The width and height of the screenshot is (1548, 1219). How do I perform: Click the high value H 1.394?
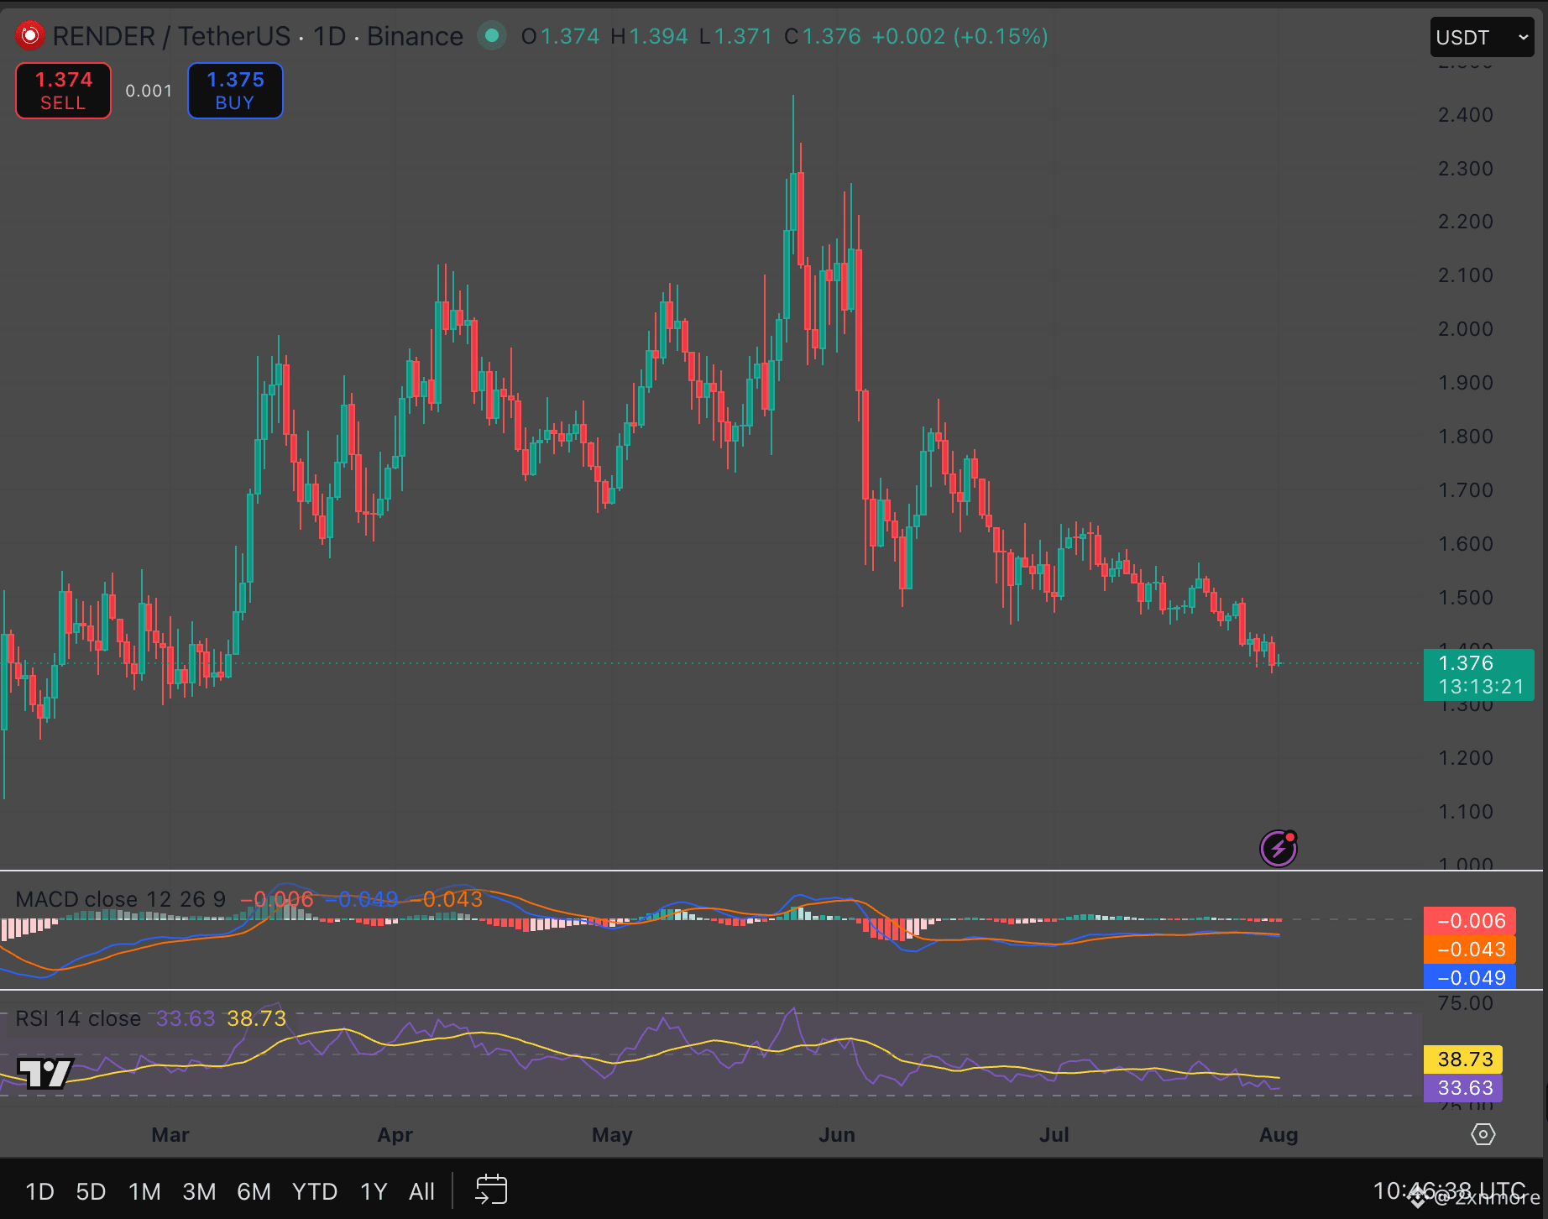coord(649,36)
